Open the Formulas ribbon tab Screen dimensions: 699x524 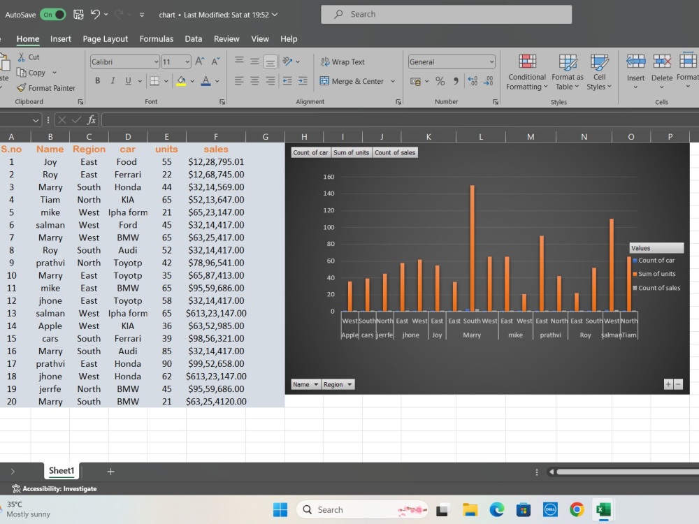[x=157, y=38]
